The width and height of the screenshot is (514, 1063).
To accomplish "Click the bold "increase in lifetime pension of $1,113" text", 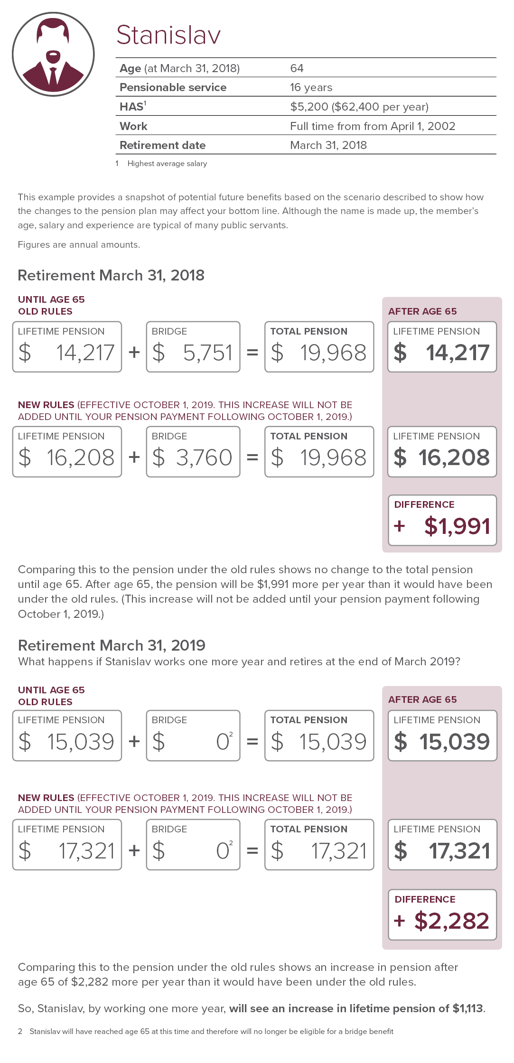I will tap(356, 1008).
